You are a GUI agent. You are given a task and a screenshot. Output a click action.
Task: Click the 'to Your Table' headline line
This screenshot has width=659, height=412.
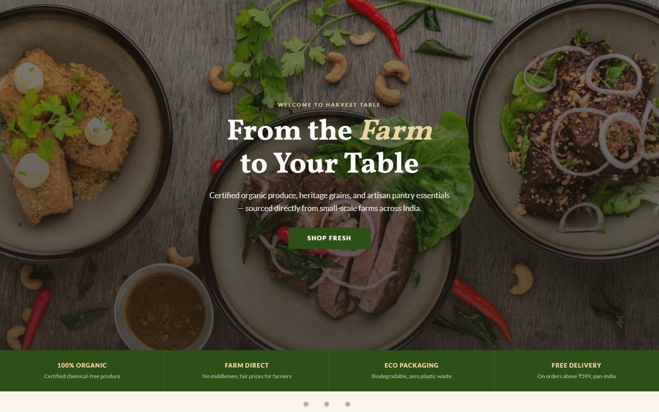tap(329, 163)
